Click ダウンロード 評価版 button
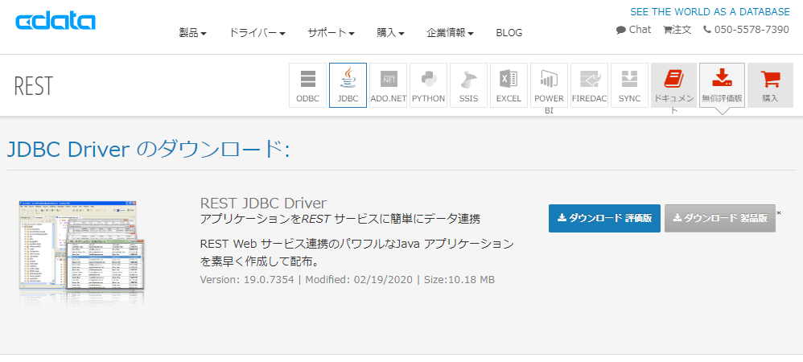Image resolution: width=803 pixels, height=362 pixels. point(604,218)
